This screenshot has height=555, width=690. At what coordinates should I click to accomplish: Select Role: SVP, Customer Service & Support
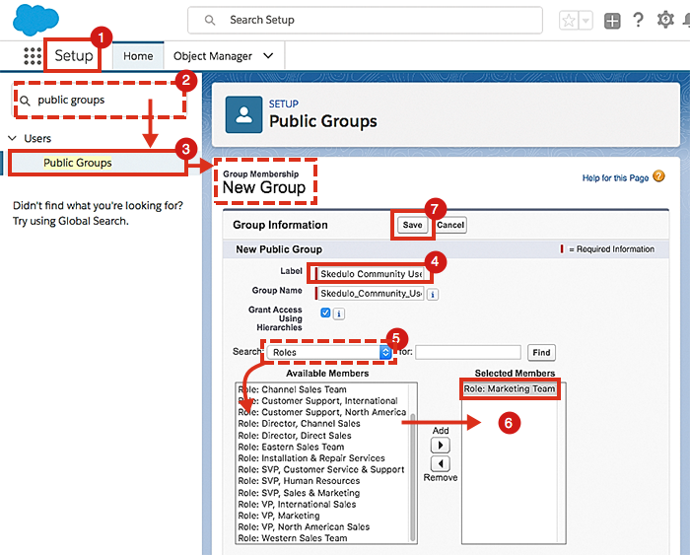pyautogui.click(x=320, y=469)
